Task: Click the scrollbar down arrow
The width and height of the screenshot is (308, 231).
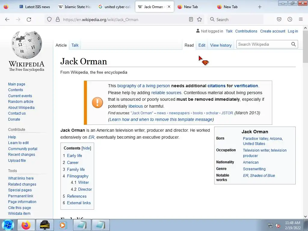Action: pos(305,217)
